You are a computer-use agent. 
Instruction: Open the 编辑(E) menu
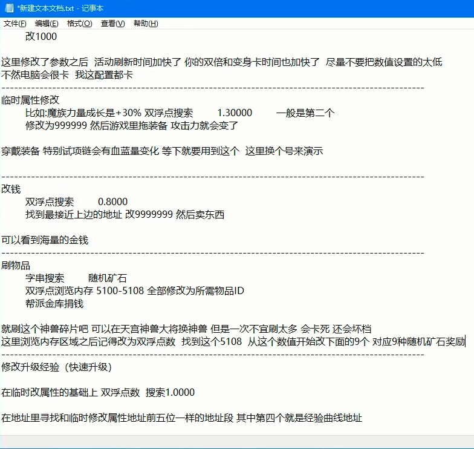(47, 24)
